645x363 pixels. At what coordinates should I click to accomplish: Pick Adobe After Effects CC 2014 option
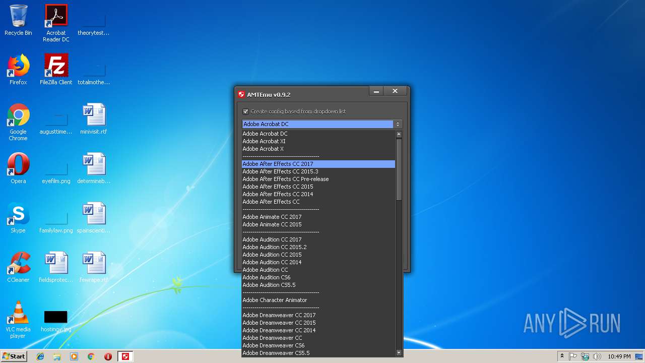tap(318, 194)
